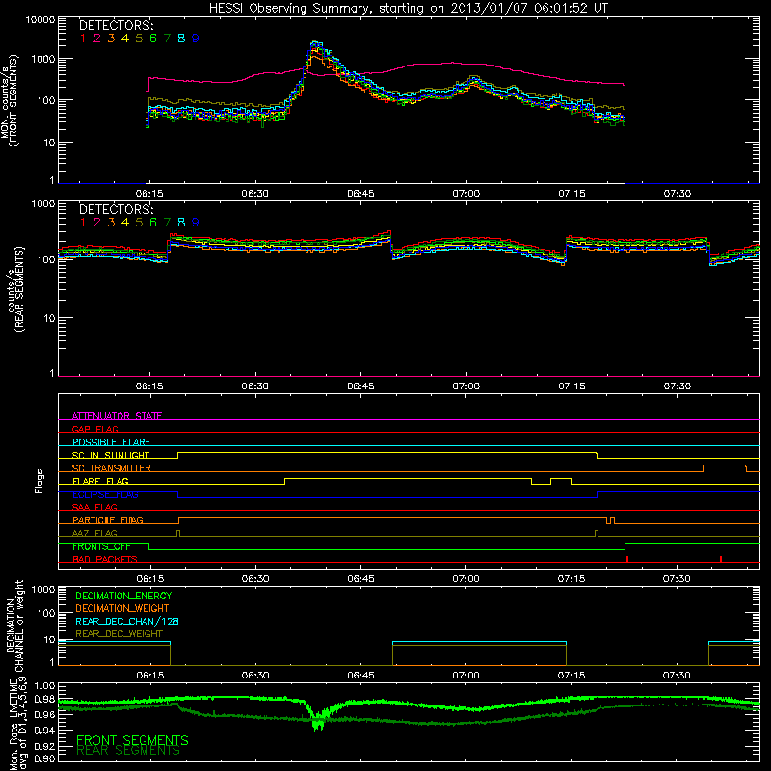Select detector 9 legend number in front segments panel

(x=196, y=39)
